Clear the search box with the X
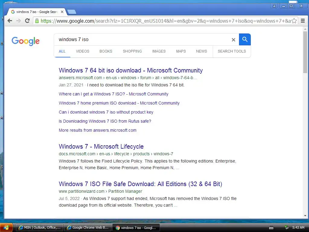 pyautogui.click(x=233, y=40)
